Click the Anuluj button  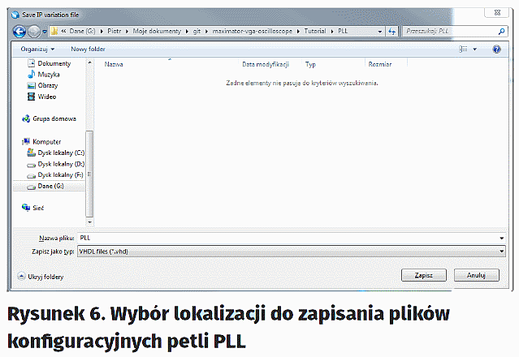pos(476,276)
